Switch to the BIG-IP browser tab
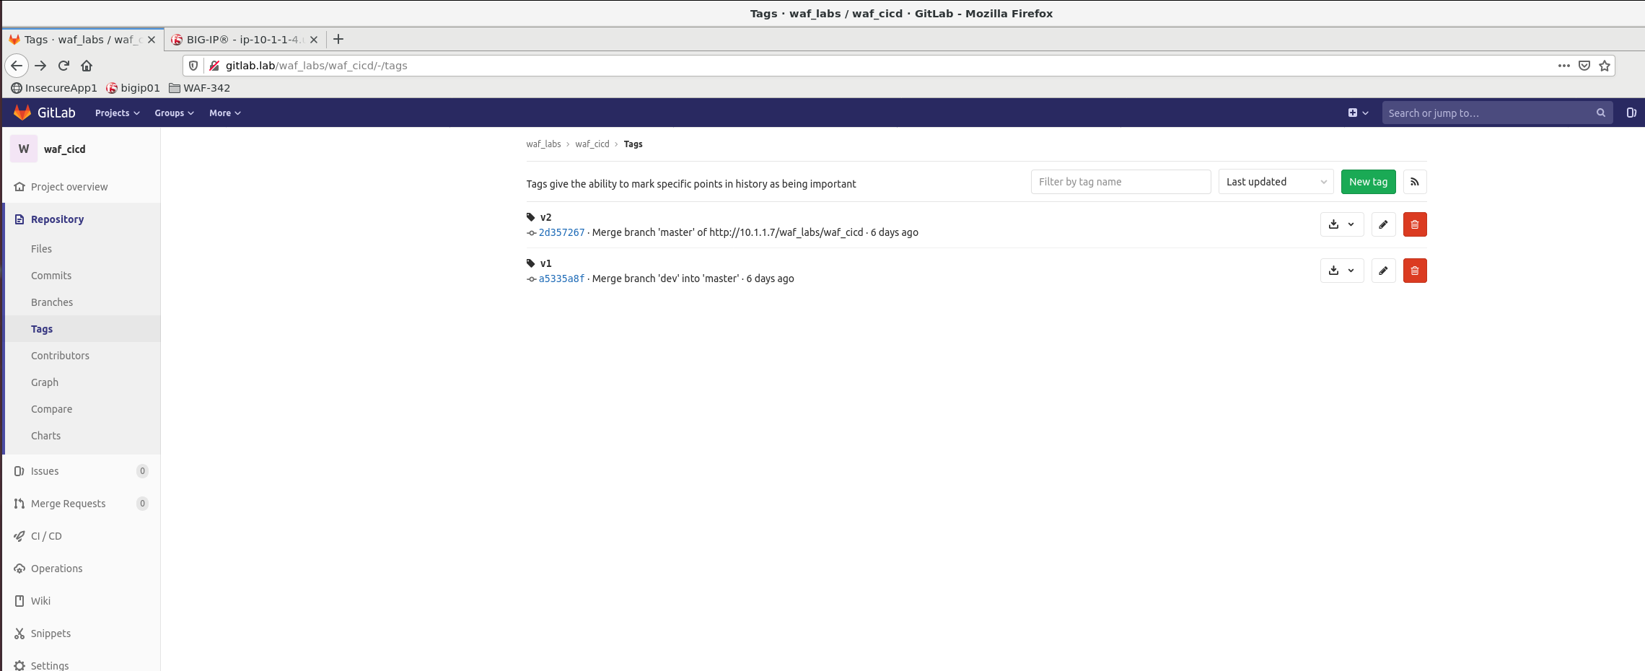This screenshot has width=1645, height=671. (245, 40)
